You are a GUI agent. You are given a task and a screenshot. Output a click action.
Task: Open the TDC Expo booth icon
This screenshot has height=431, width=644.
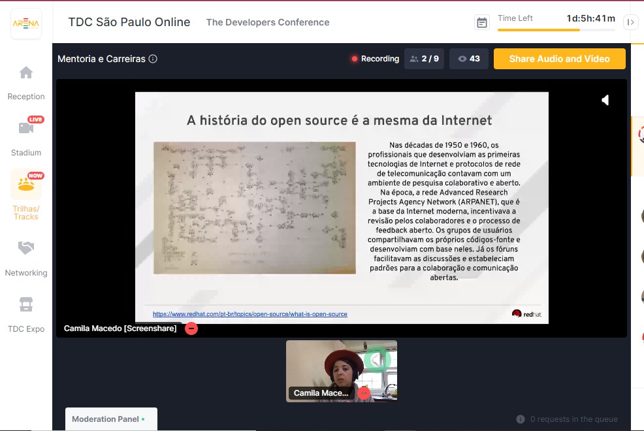tap(26, 304)
